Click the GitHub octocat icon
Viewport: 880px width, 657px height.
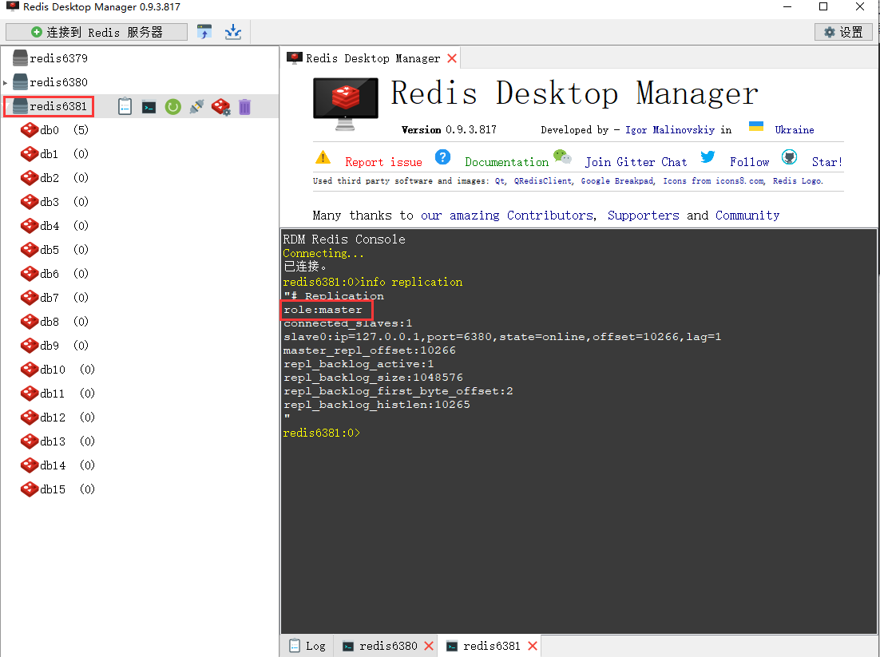(x=789, y=157)
